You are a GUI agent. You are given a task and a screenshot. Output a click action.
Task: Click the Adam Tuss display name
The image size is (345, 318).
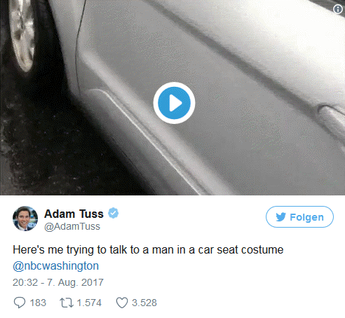[x=74, y=214]
